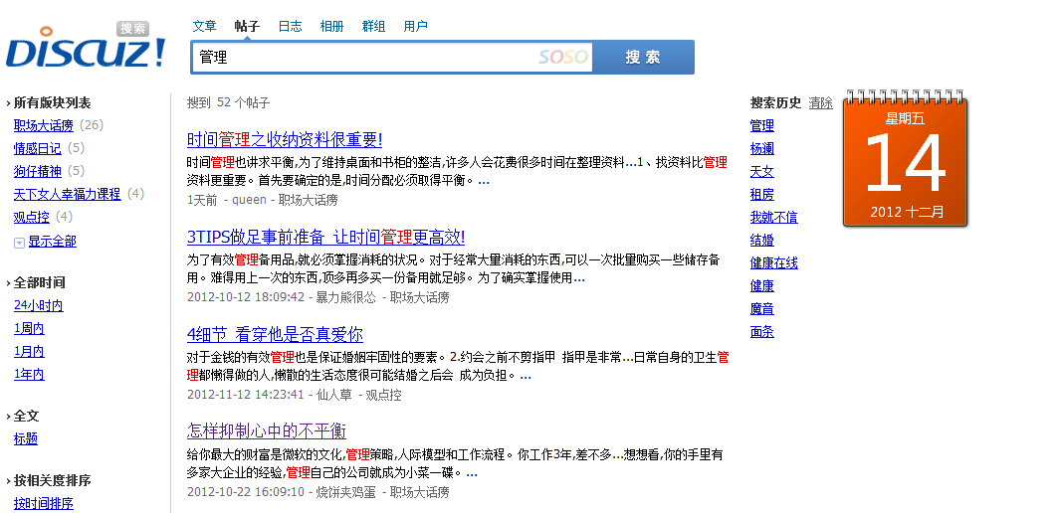Select the 帖子 tab
The image size is (1059, 513).
[x=247, y=26]
